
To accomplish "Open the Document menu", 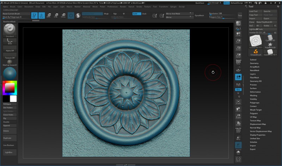I will coord(29,7).
